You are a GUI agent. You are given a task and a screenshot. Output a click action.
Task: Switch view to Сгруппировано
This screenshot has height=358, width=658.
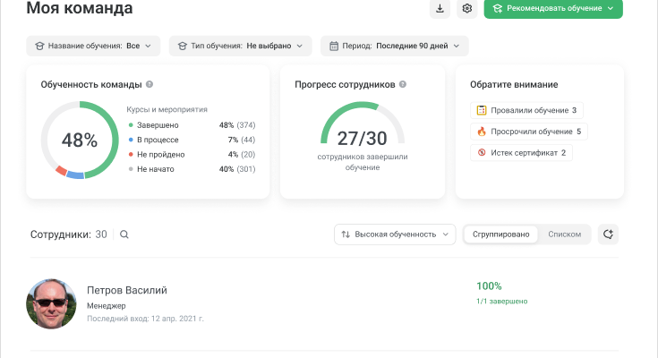[x=500, y=234]
